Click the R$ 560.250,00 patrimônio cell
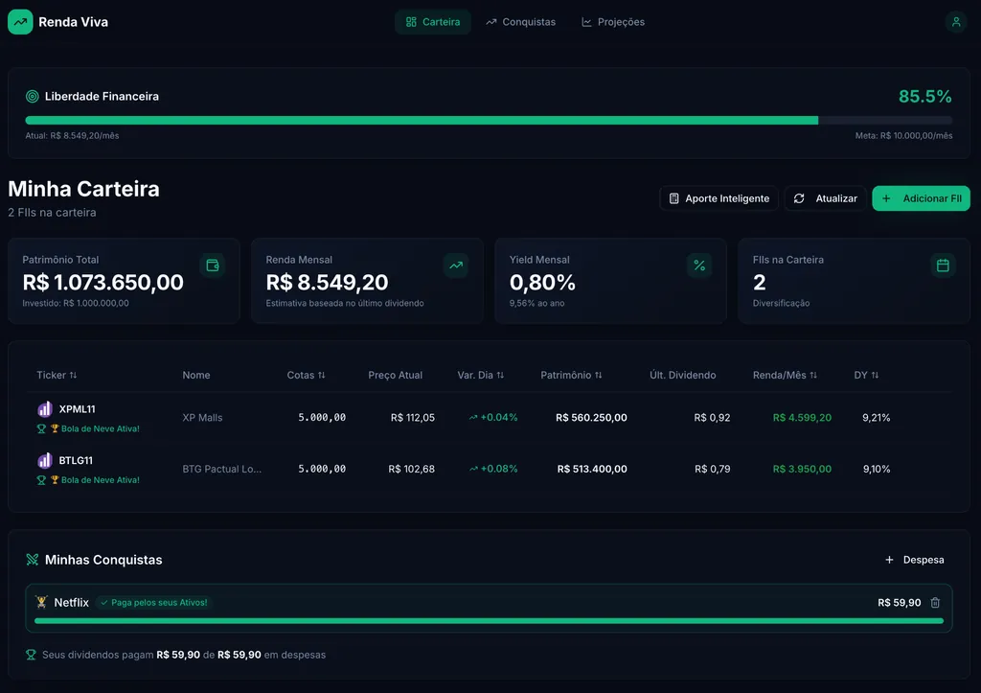Viewport: 981px width, 693px height. pos(591,418)
